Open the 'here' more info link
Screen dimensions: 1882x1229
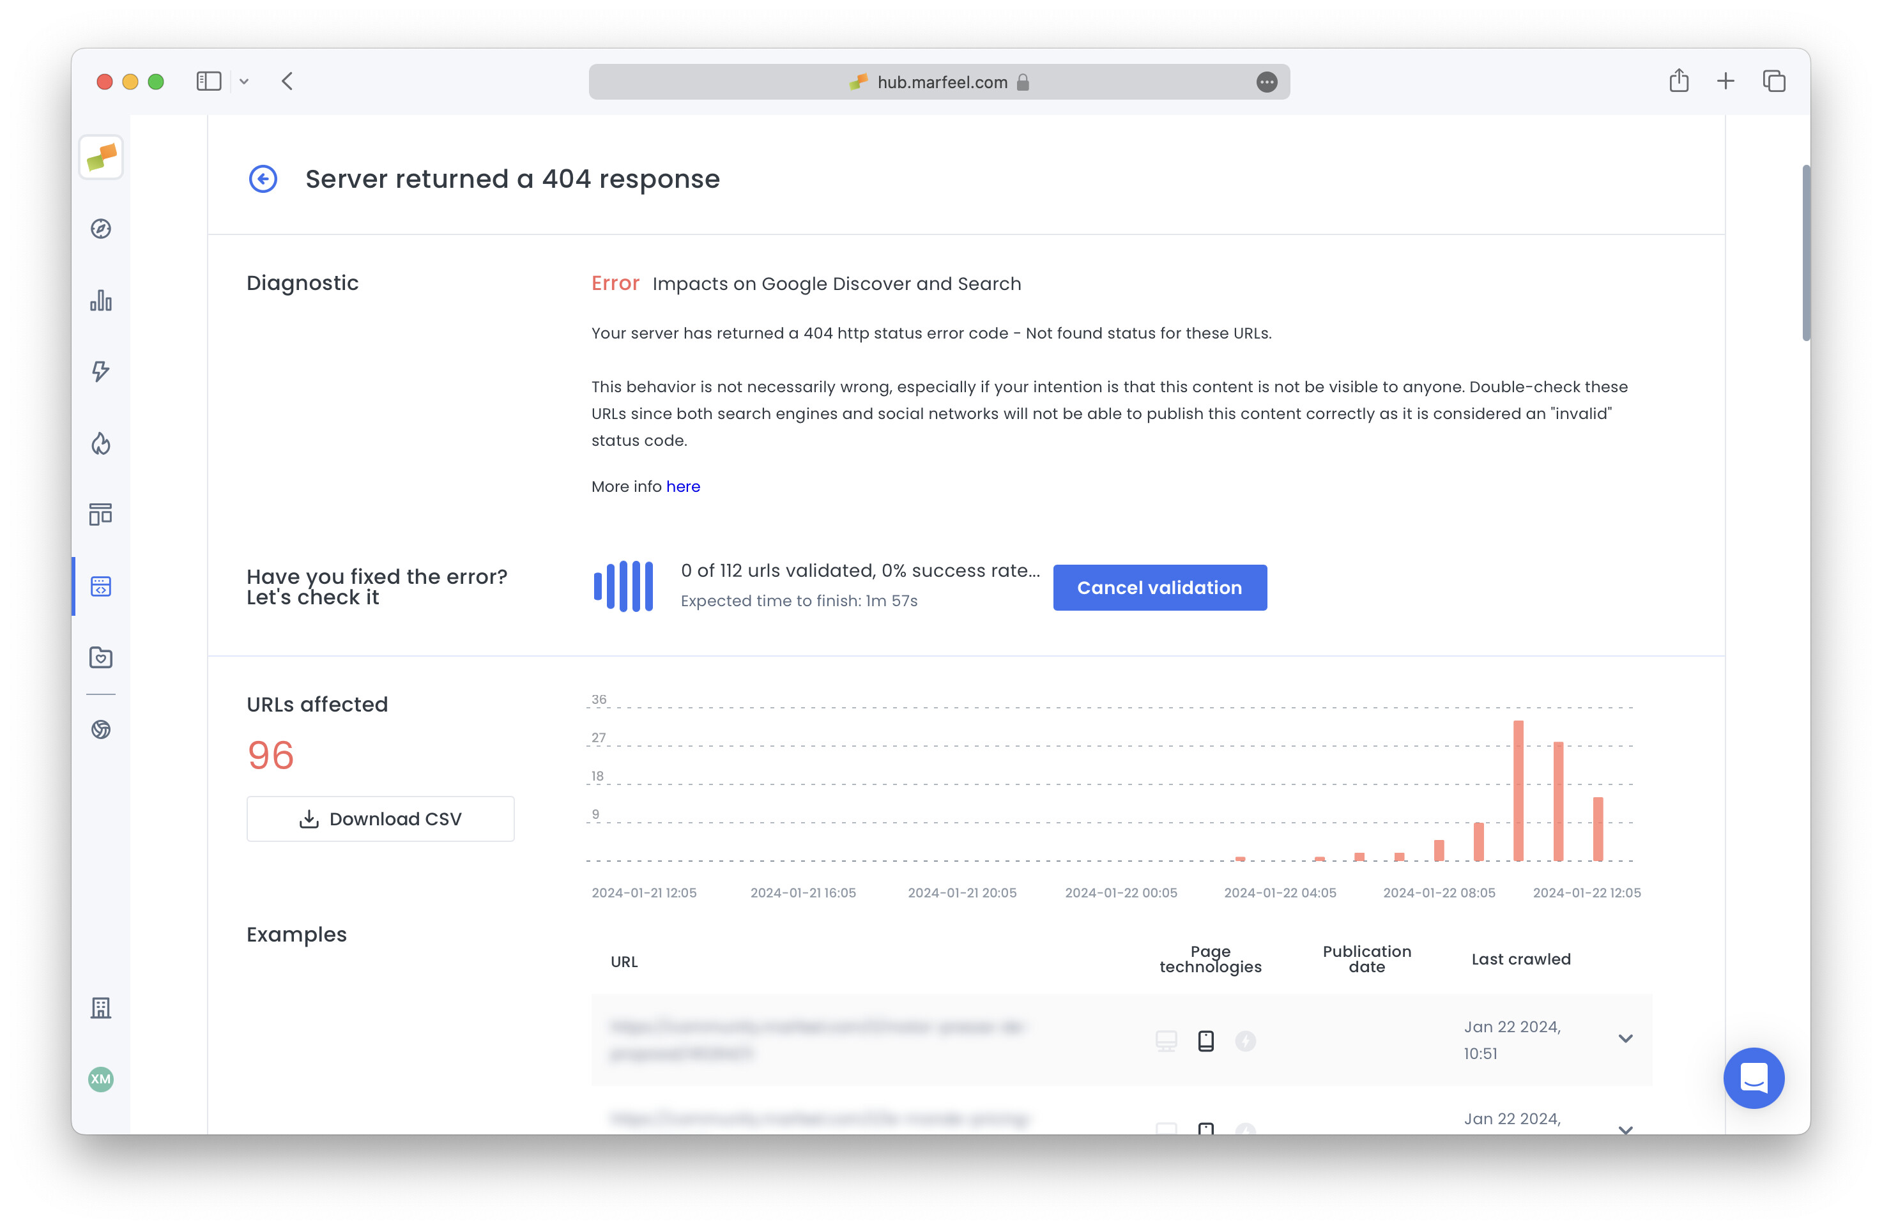click(682, 485)
